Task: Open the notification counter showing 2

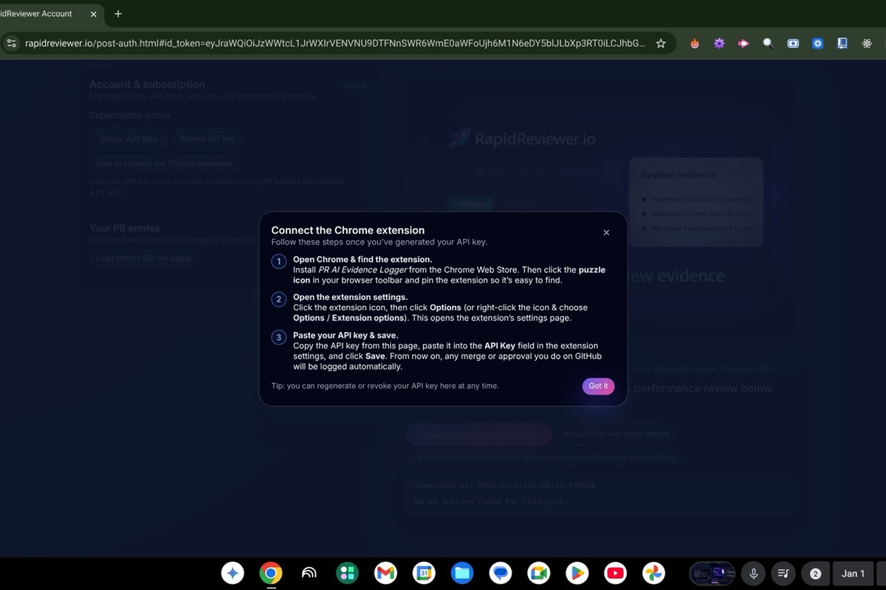Action: (x=814, y=573)
